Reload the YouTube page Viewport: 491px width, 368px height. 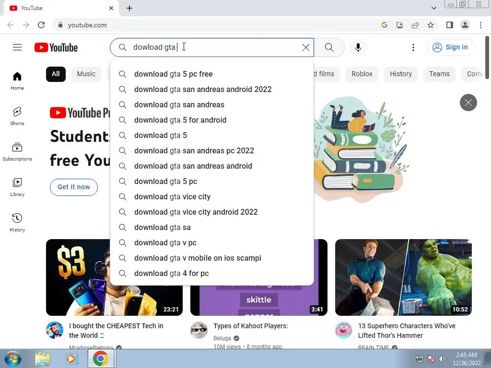41,25
